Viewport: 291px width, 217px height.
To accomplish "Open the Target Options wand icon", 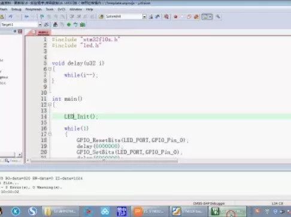I will coord(46,24).
